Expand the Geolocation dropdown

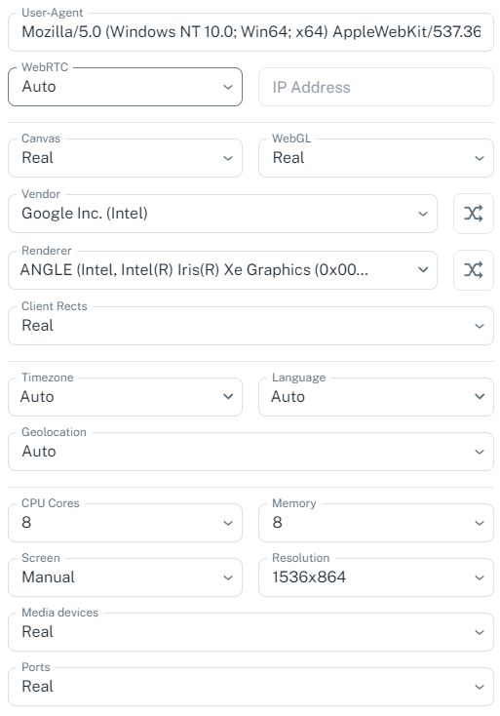250,452
